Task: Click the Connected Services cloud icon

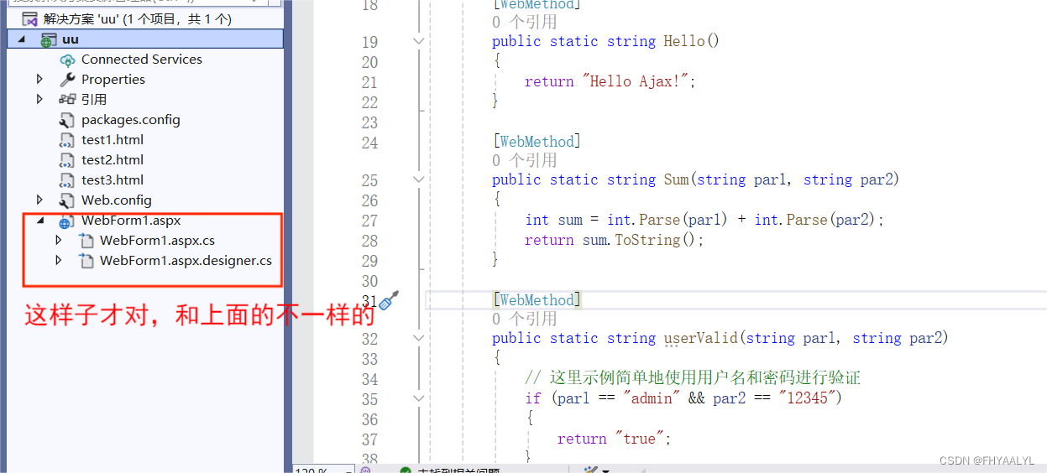Action: 67,60
